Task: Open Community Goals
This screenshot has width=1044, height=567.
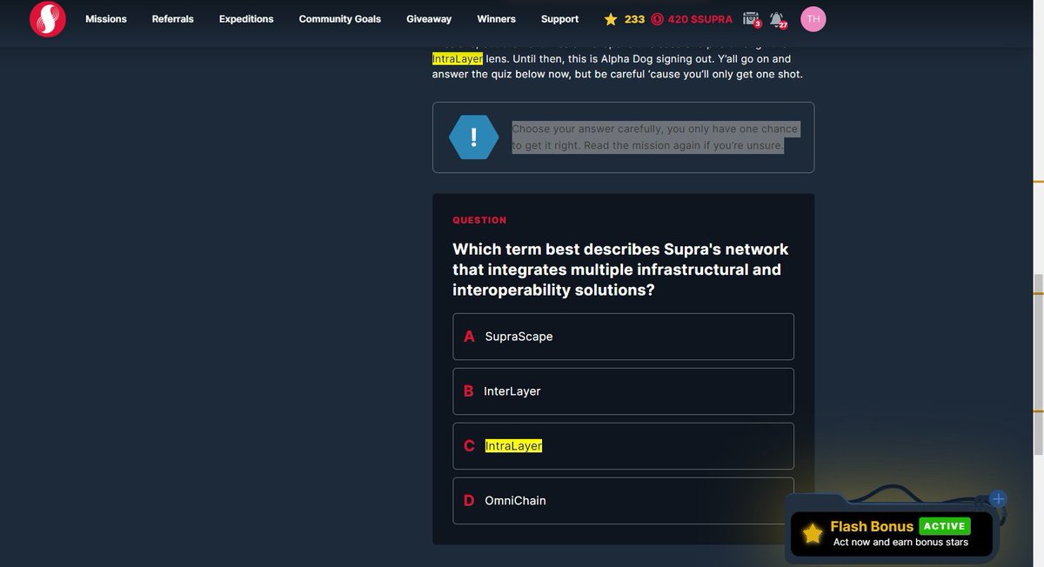Action: tap(340, 18)
